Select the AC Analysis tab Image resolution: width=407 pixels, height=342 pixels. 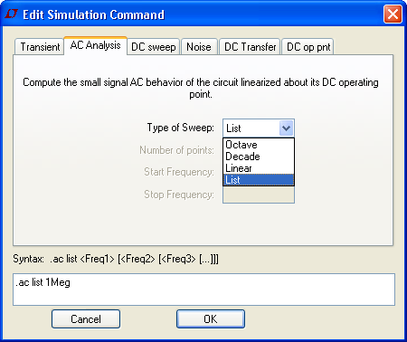pos(95,45)
